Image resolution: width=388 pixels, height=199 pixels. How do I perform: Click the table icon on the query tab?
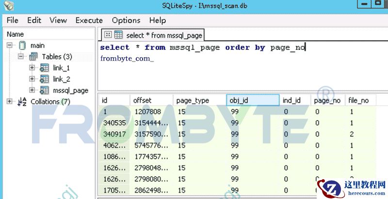(118, 35)
